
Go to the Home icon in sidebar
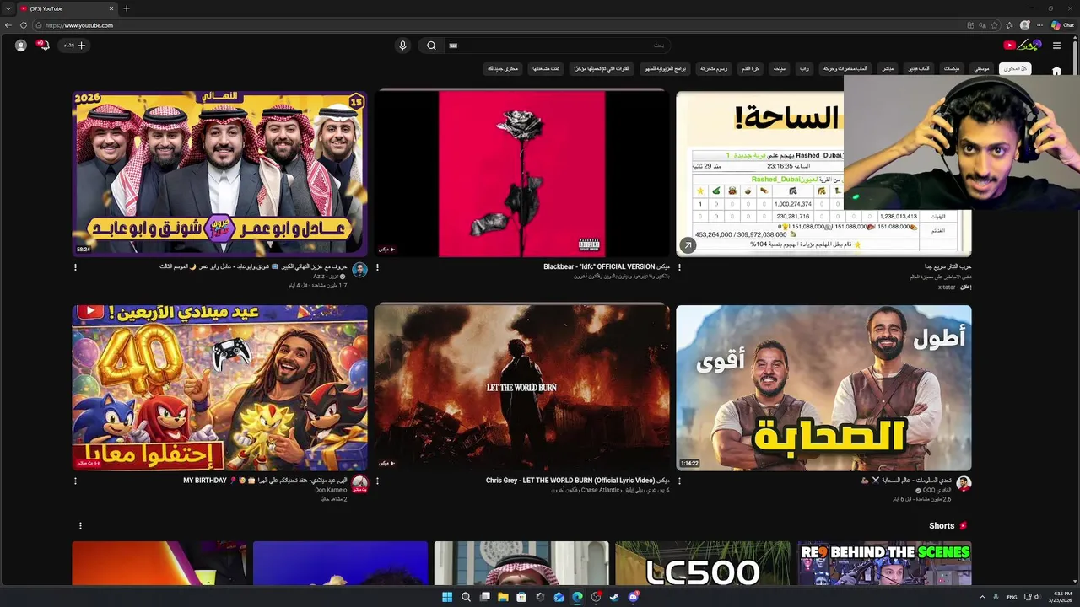(1056, 71)
